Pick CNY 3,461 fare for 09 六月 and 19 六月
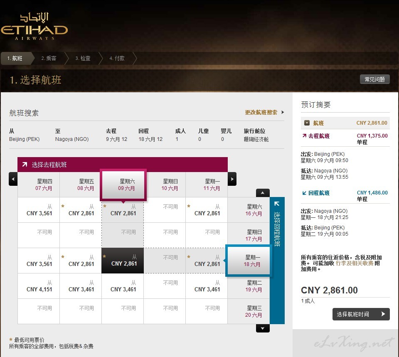This screenshot has height=357, width=399. click(x=123, y=286)
